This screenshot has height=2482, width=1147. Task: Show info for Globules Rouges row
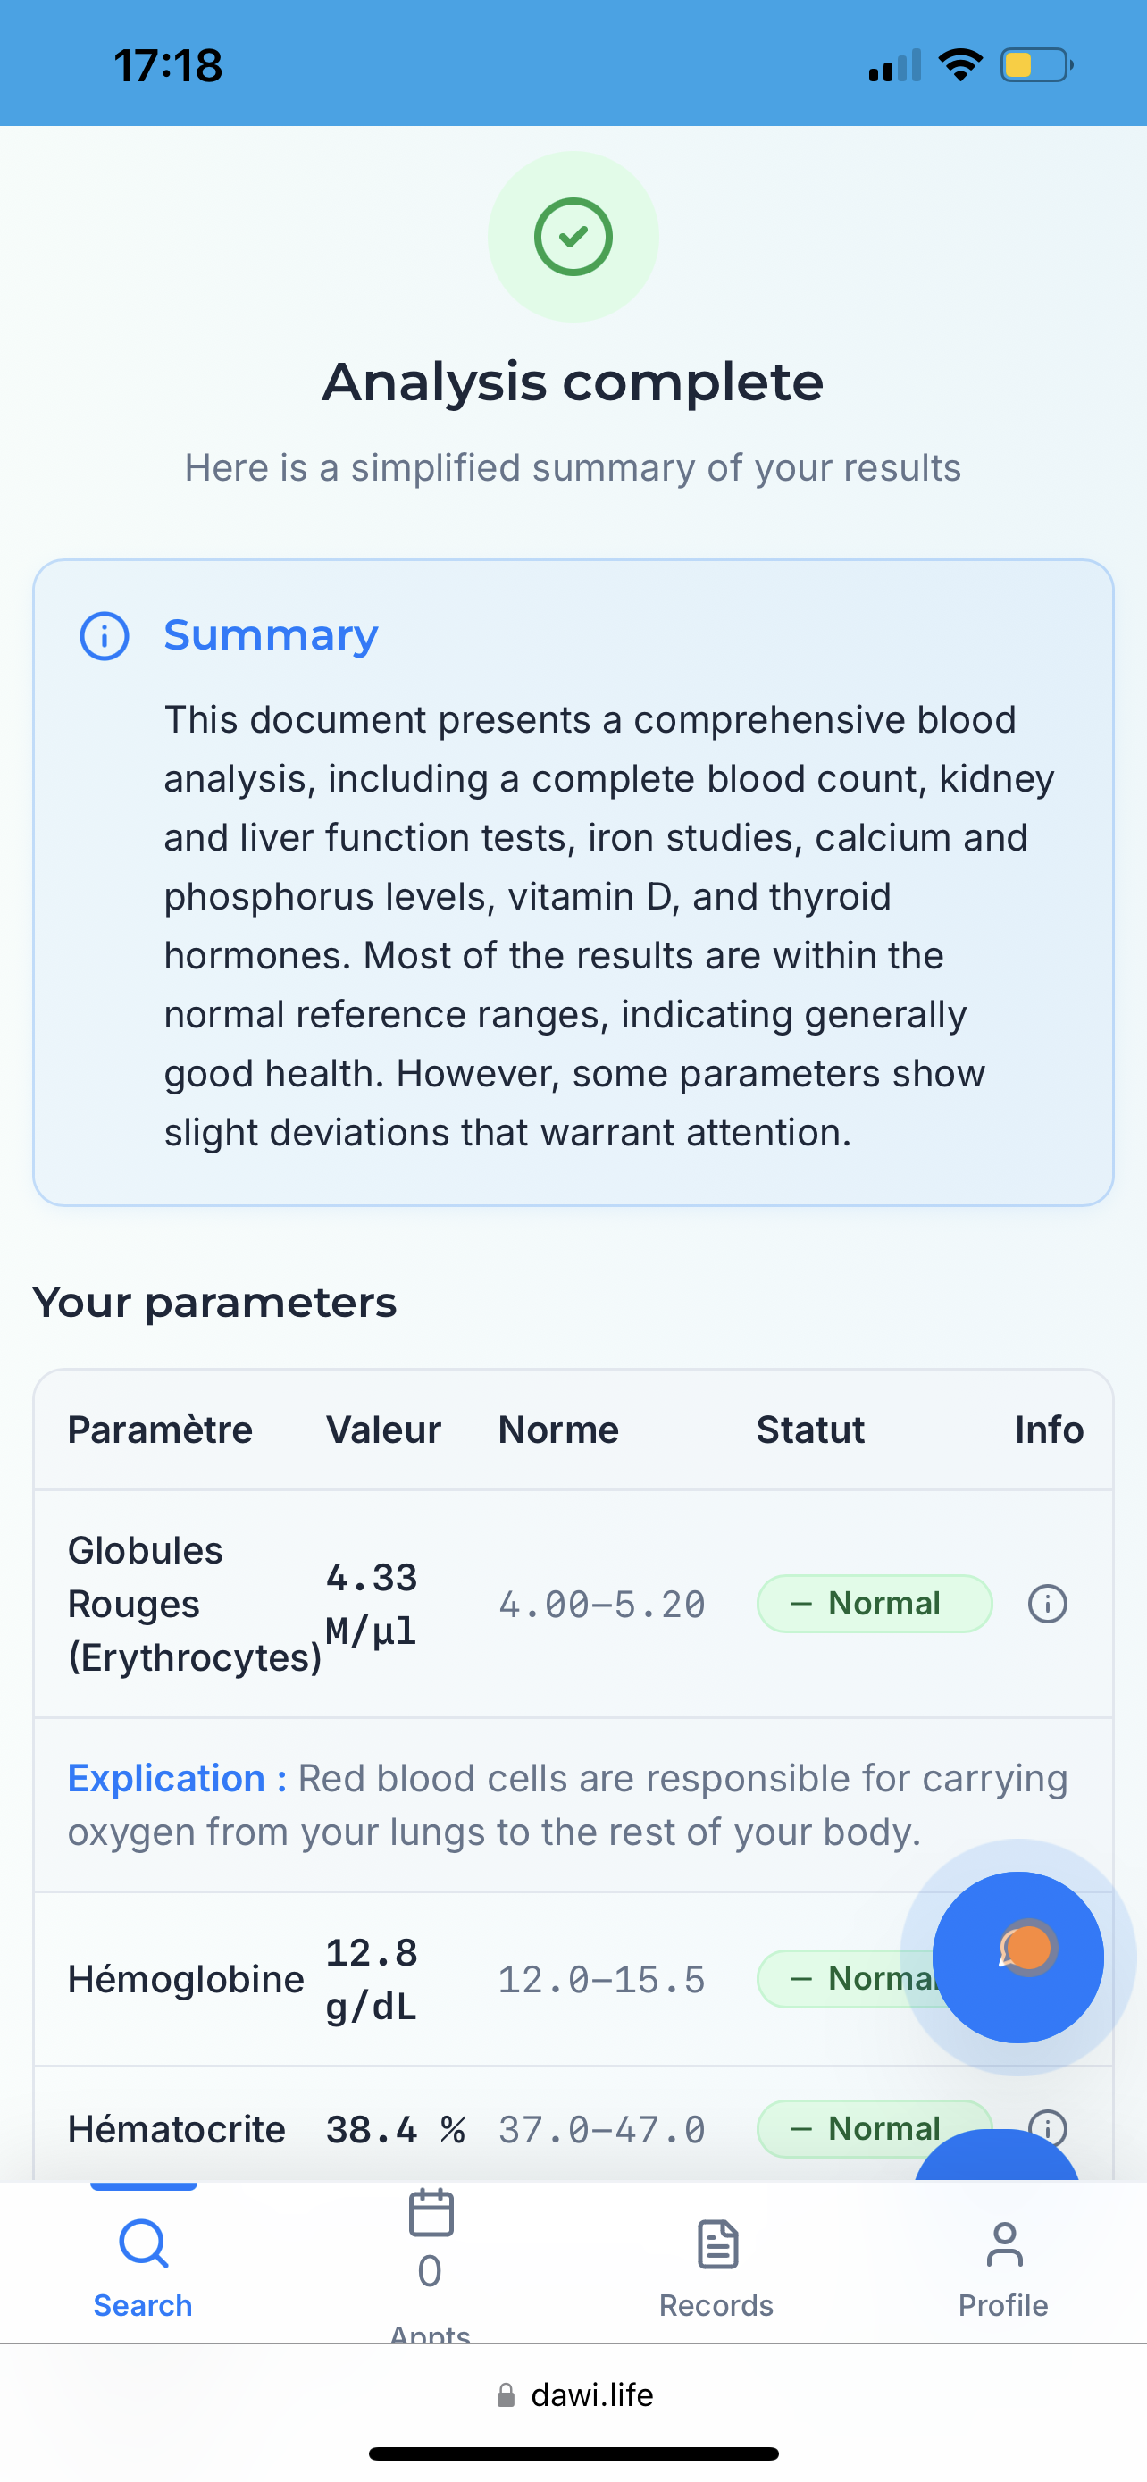[1047, 1605]
